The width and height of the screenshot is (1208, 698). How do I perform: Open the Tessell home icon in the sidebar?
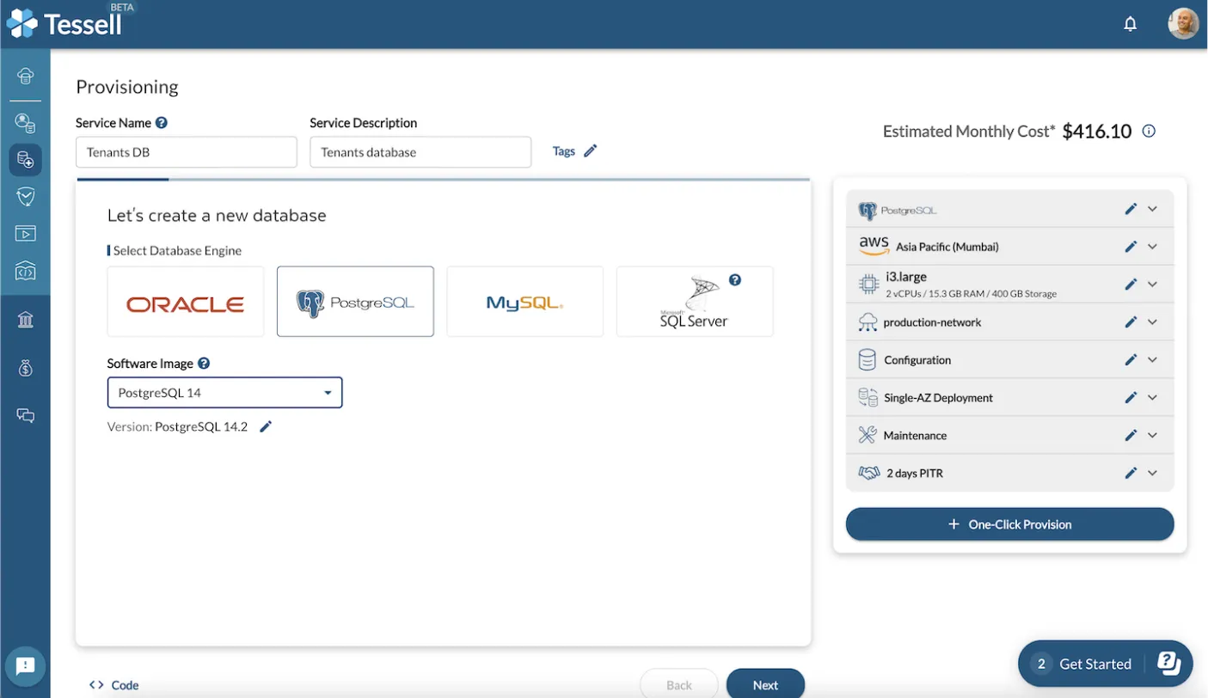[25, 75]
